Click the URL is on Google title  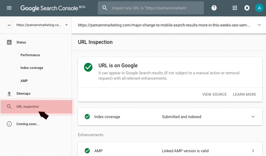(118, 66)
